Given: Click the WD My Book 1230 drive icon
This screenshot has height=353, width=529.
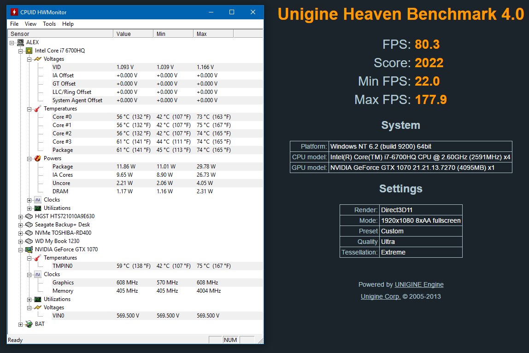Looking at the screenshot, I should (29, 241).
